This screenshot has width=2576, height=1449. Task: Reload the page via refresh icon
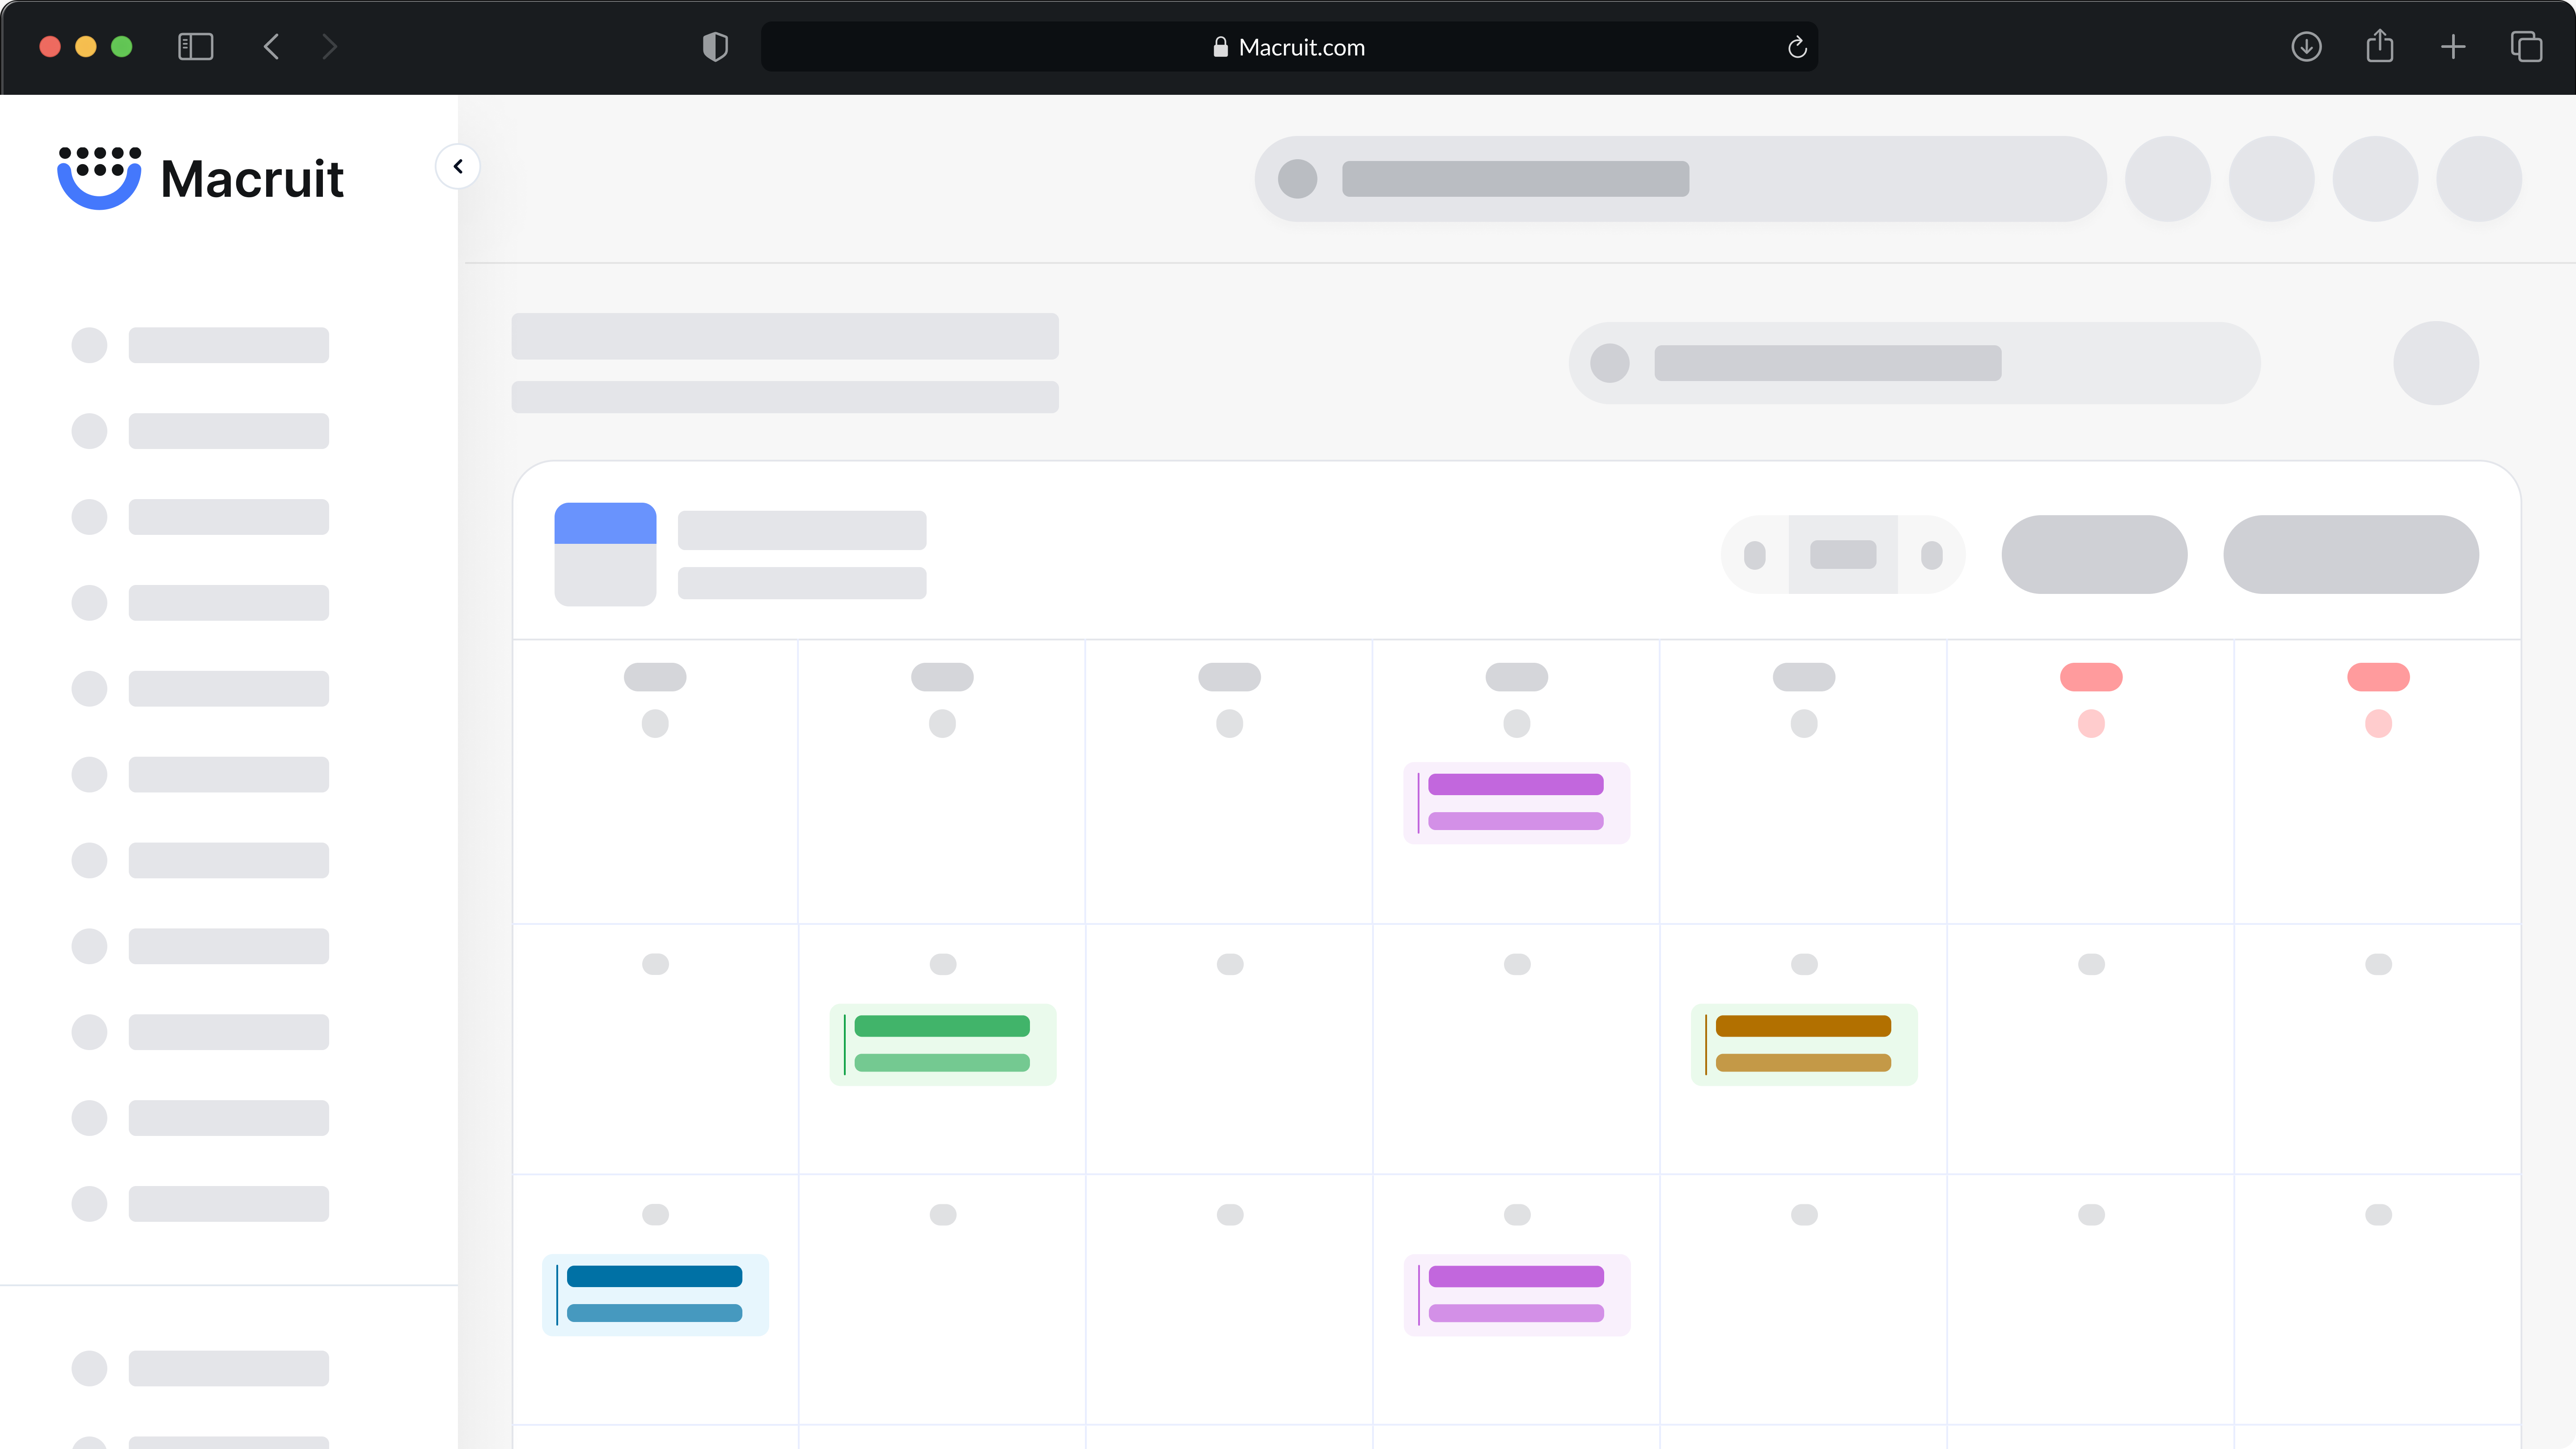click(x=1796, y=47)
